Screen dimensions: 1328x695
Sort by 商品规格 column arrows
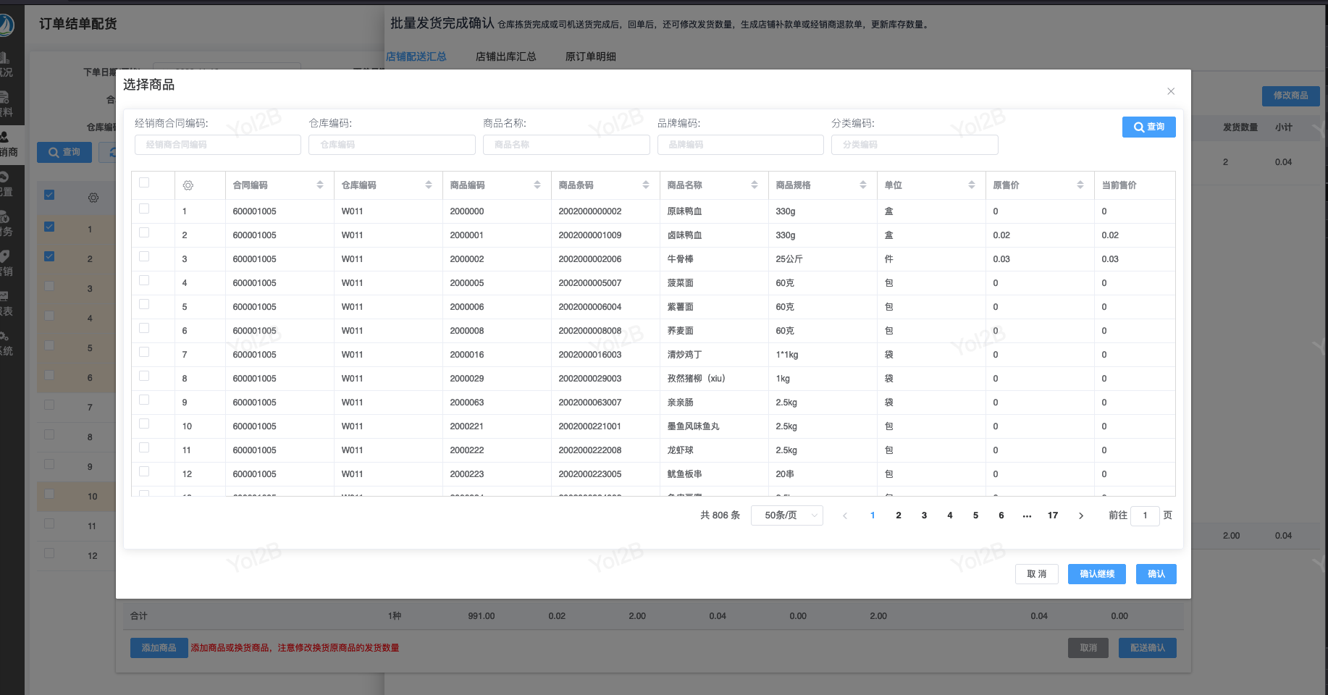pyautogui.click(x=863, y=185)
